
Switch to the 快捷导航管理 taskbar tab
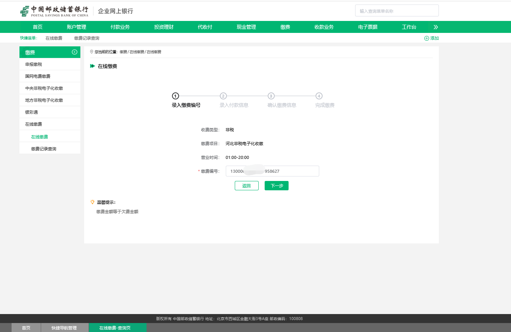tap(64, 328)
